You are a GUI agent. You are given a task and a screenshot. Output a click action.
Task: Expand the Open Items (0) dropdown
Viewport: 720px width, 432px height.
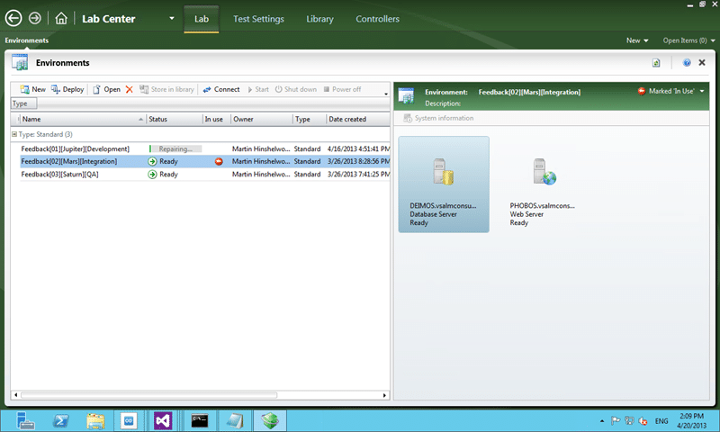pos(688,40)
